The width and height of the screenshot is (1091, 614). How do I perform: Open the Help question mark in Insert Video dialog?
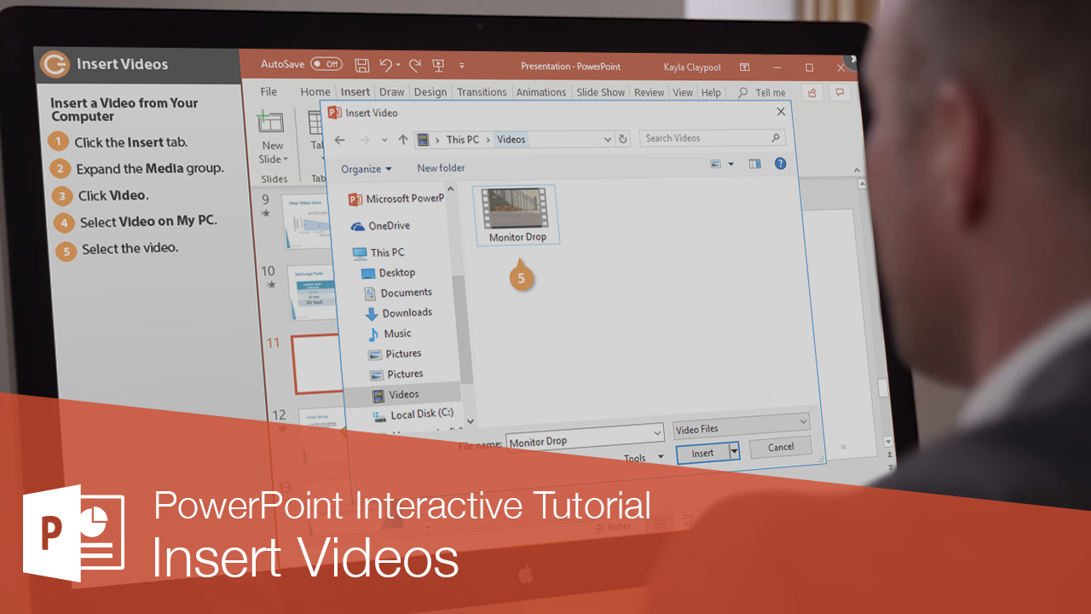(781, 163)
